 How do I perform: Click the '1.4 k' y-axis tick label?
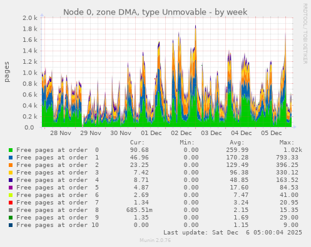click(x=30, y=51)
